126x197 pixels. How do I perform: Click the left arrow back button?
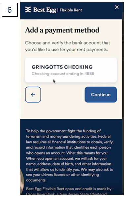pyautogui.click(x=33, y=95)
